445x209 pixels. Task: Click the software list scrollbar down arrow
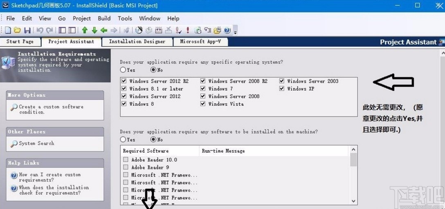354,201
